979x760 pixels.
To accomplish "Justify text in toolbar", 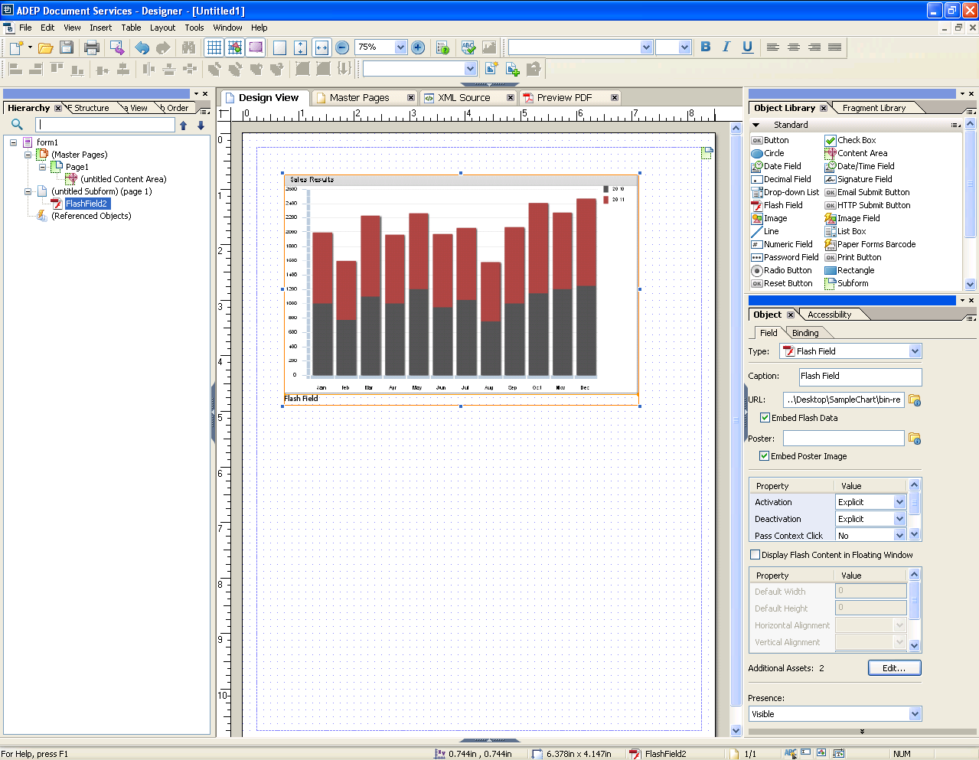I will pyautogui.click(x=835, y=47).
